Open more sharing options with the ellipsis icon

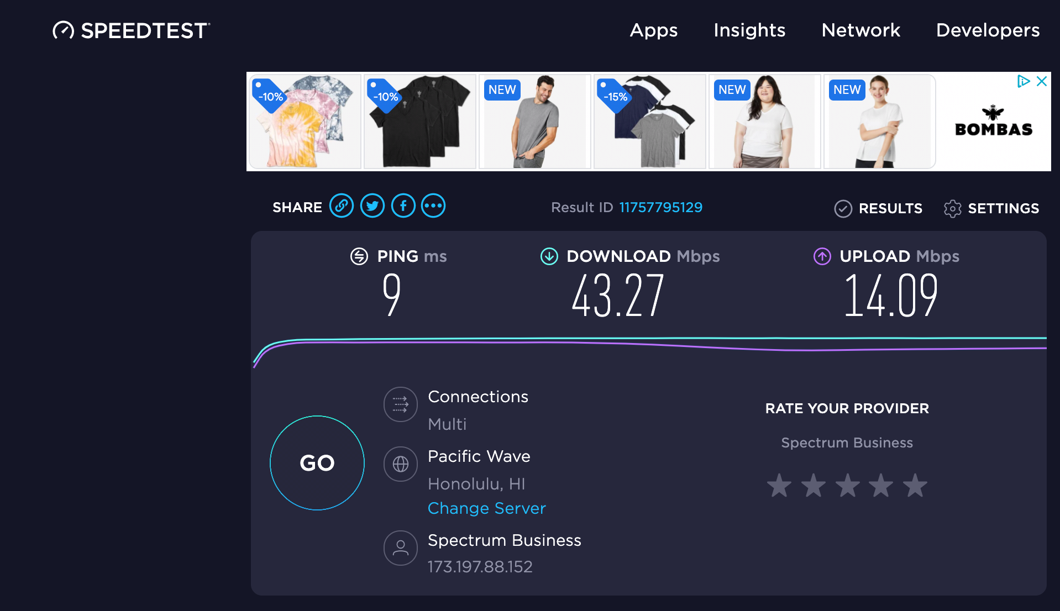point(433,206)
